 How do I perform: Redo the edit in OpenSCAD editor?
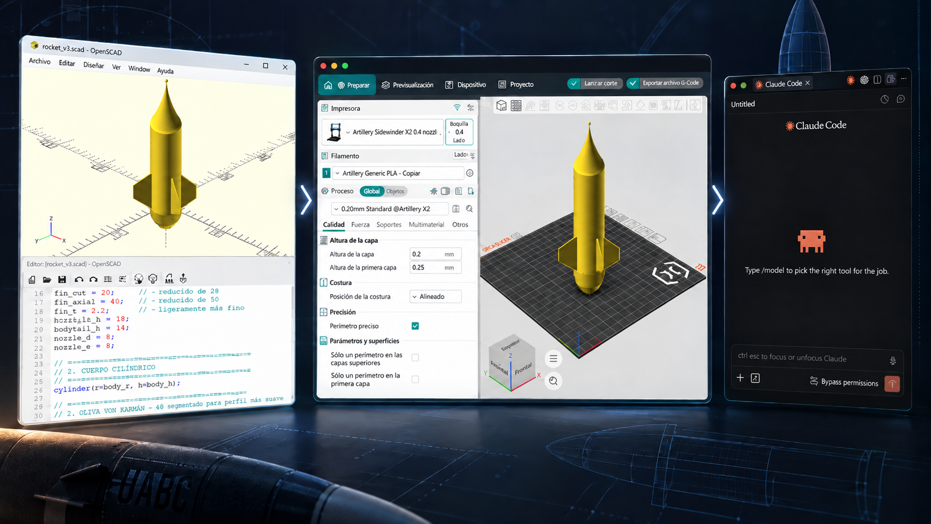click(x=94, y=280)
